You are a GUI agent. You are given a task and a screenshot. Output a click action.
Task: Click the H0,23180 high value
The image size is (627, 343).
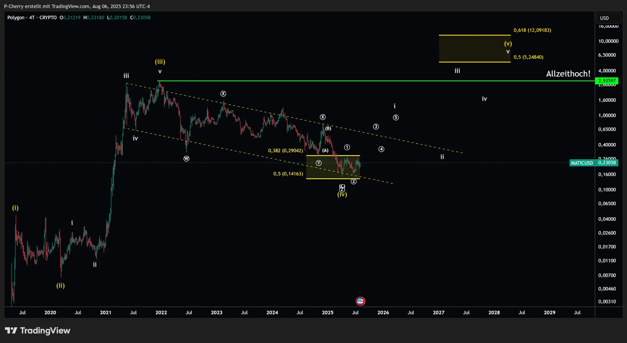pyautogui.click(x=94, y=18)
